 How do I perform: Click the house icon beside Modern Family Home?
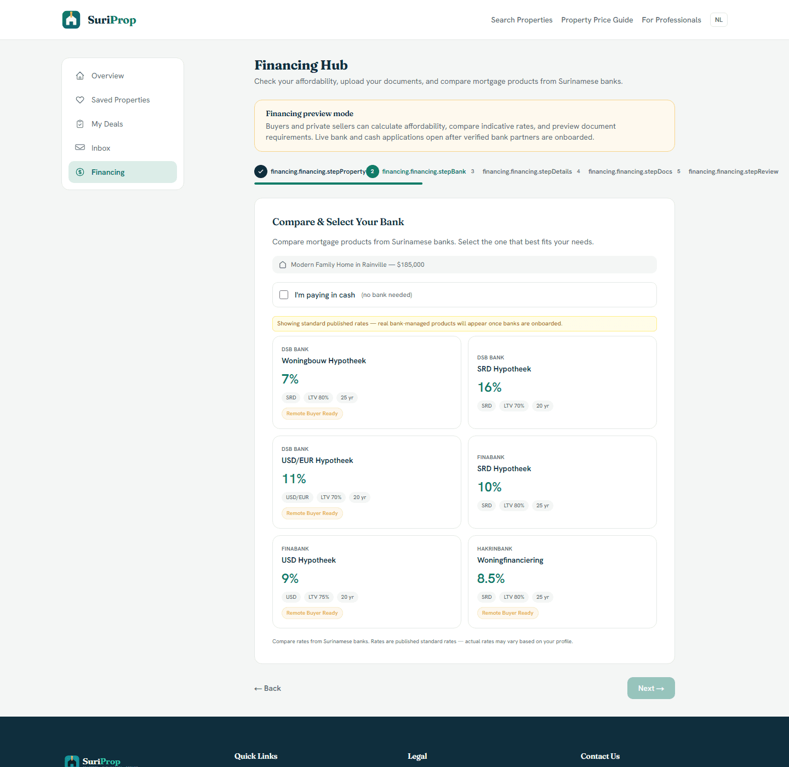[x=283, y=265]
